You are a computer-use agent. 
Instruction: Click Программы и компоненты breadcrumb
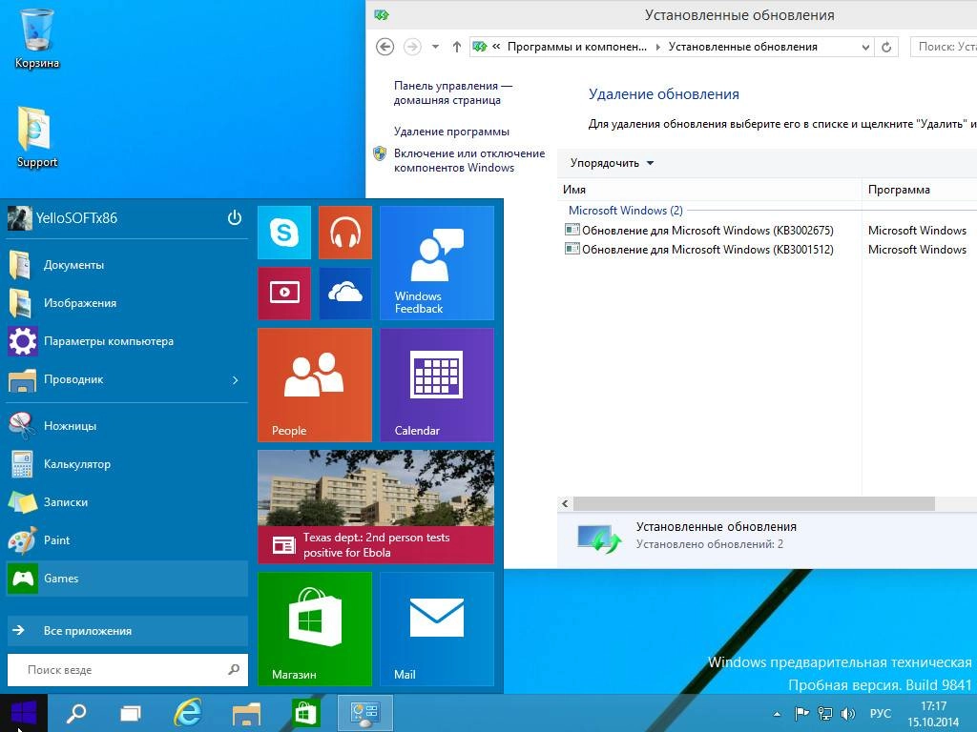577,47
